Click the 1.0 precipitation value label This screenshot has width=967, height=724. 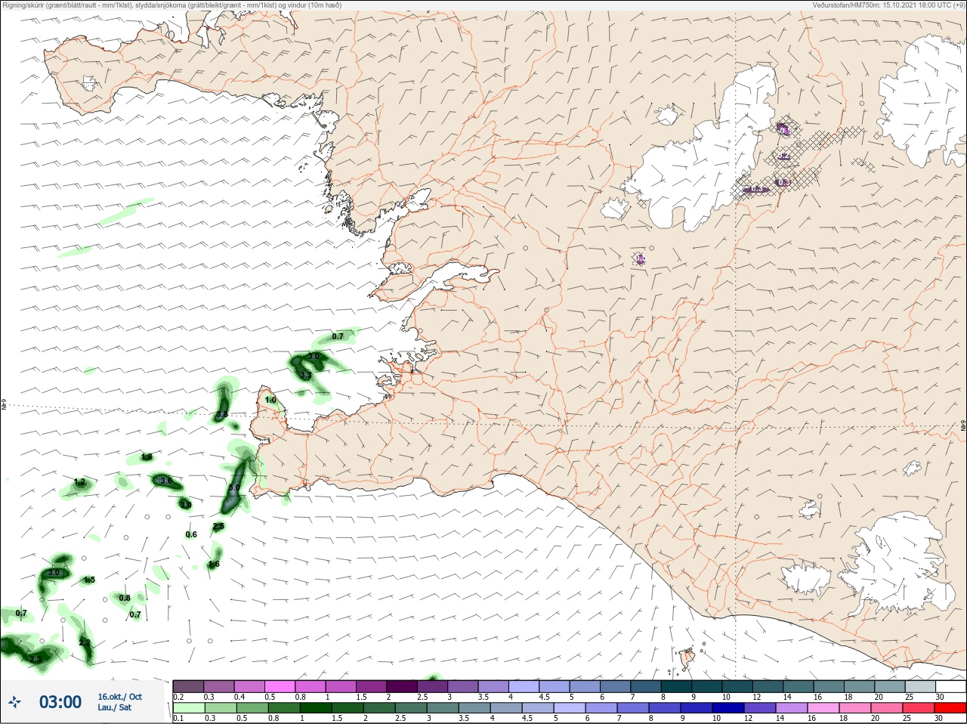[x=270, y=400]
